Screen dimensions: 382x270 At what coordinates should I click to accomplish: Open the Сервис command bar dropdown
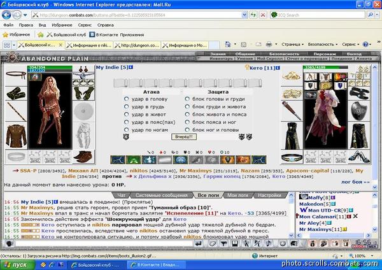click(x=351, y=45)
